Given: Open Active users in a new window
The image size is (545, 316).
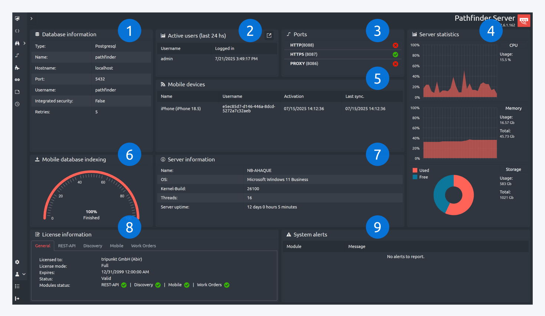Looking at the screenshot, I should click(269, 36).
